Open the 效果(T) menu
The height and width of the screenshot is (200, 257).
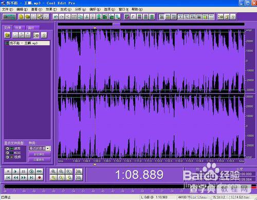51,9
